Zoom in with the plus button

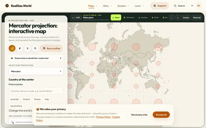178,18
